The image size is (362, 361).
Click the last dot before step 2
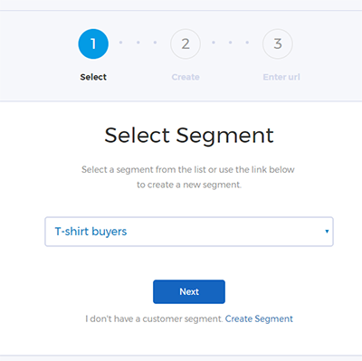tap(155, 43)
